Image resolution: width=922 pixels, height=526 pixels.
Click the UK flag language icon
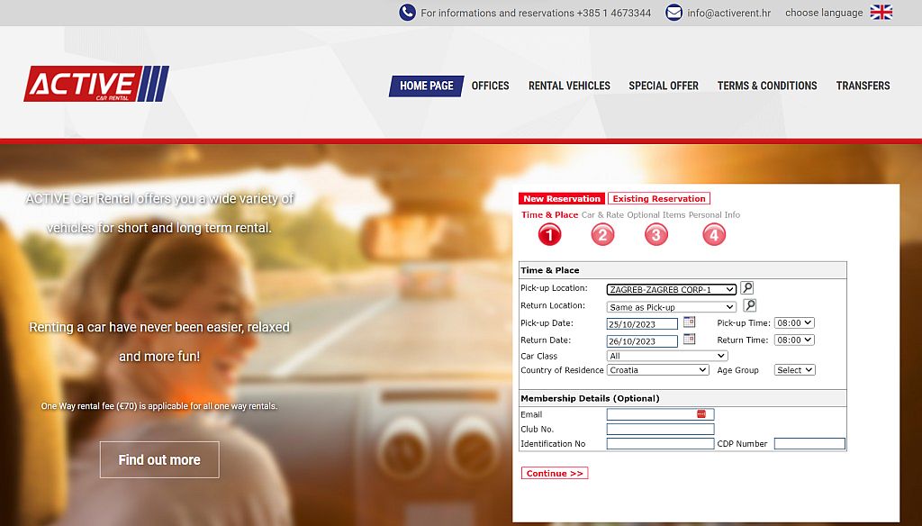point(881,13)
